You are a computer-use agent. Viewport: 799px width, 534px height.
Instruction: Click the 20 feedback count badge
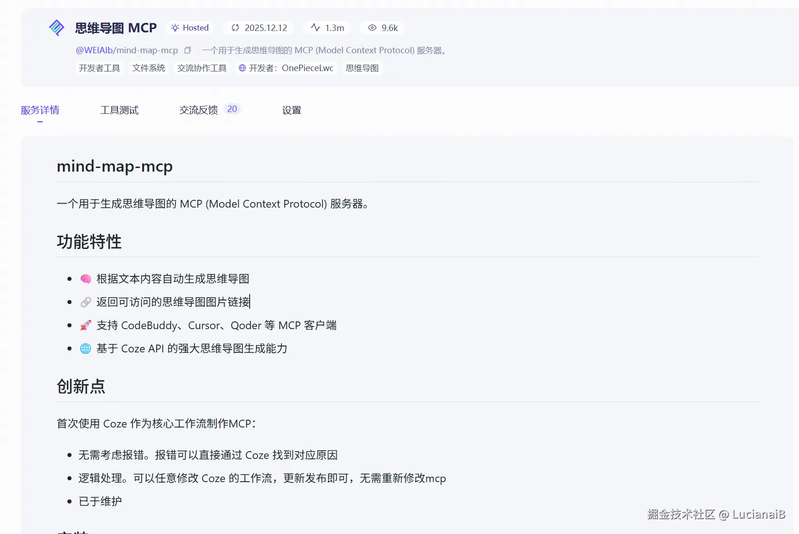232,109
